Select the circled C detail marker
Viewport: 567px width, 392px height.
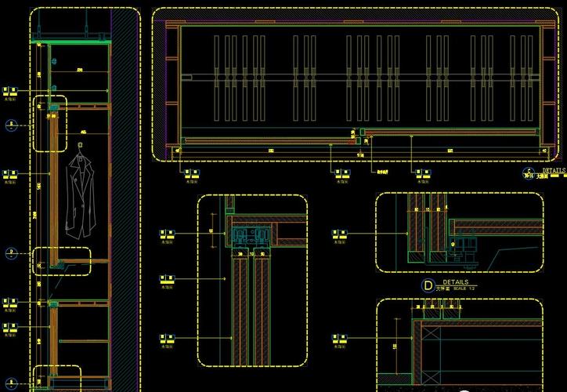tap(529, 172)
